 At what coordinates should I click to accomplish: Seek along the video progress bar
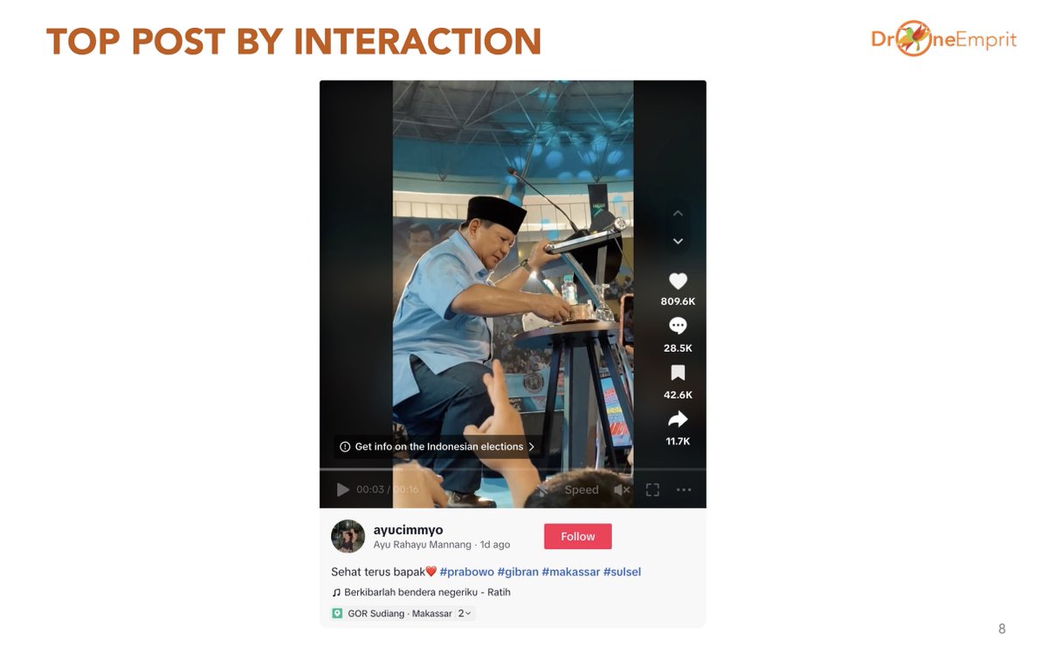point(513,470)
